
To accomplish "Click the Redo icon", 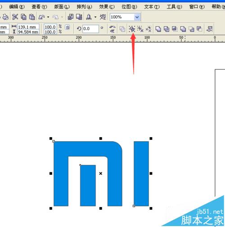I will 55,17.
